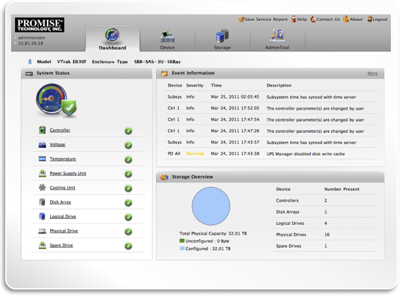Click the 'VTrak E630f' model name
The height and width of the screenshot is (296, 400).
(71, 62)
